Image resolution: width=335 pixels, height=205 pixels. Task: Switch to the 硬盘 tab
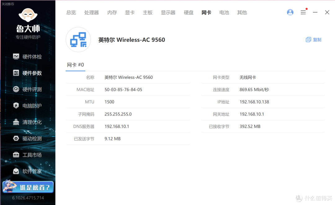click(189, 13)
